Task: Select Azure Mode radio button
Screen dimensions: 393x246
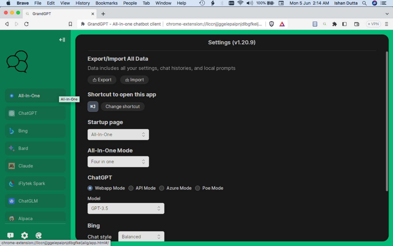Action: pyautogui.click(x=161, y=188)
